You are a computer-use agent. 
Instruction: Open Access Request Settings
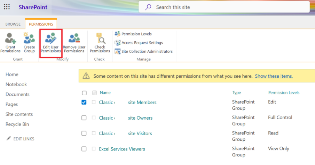[139, 43]
